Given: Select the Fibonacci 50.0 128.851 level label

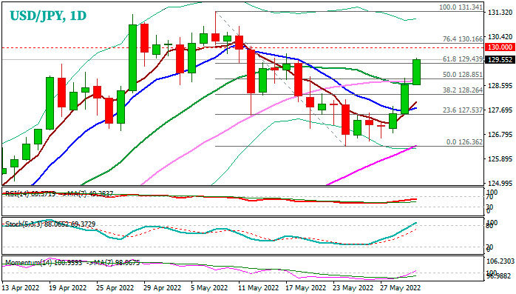Looking at the screenshot, I should [463, 75].
